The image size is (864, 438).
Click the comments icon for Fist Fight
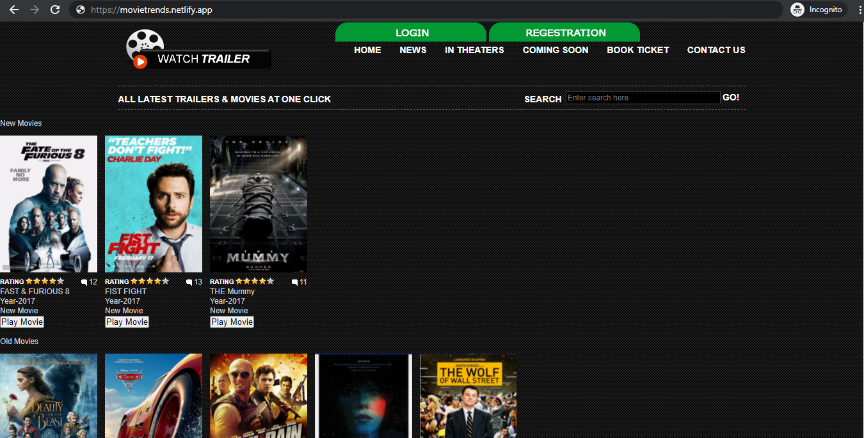pyautogui.click(x=189, y=282)
